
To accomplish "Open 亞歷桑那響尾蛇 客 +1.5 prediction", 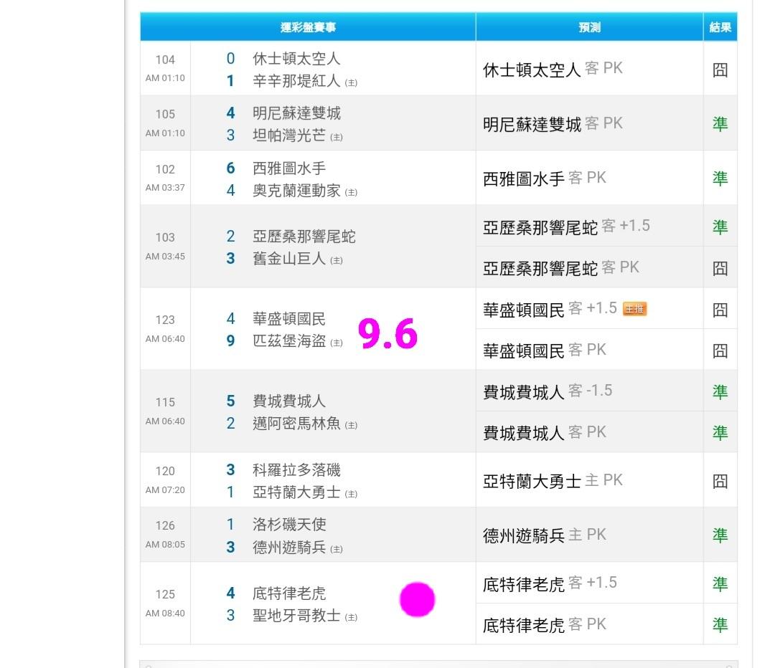I will coord(566,226).
